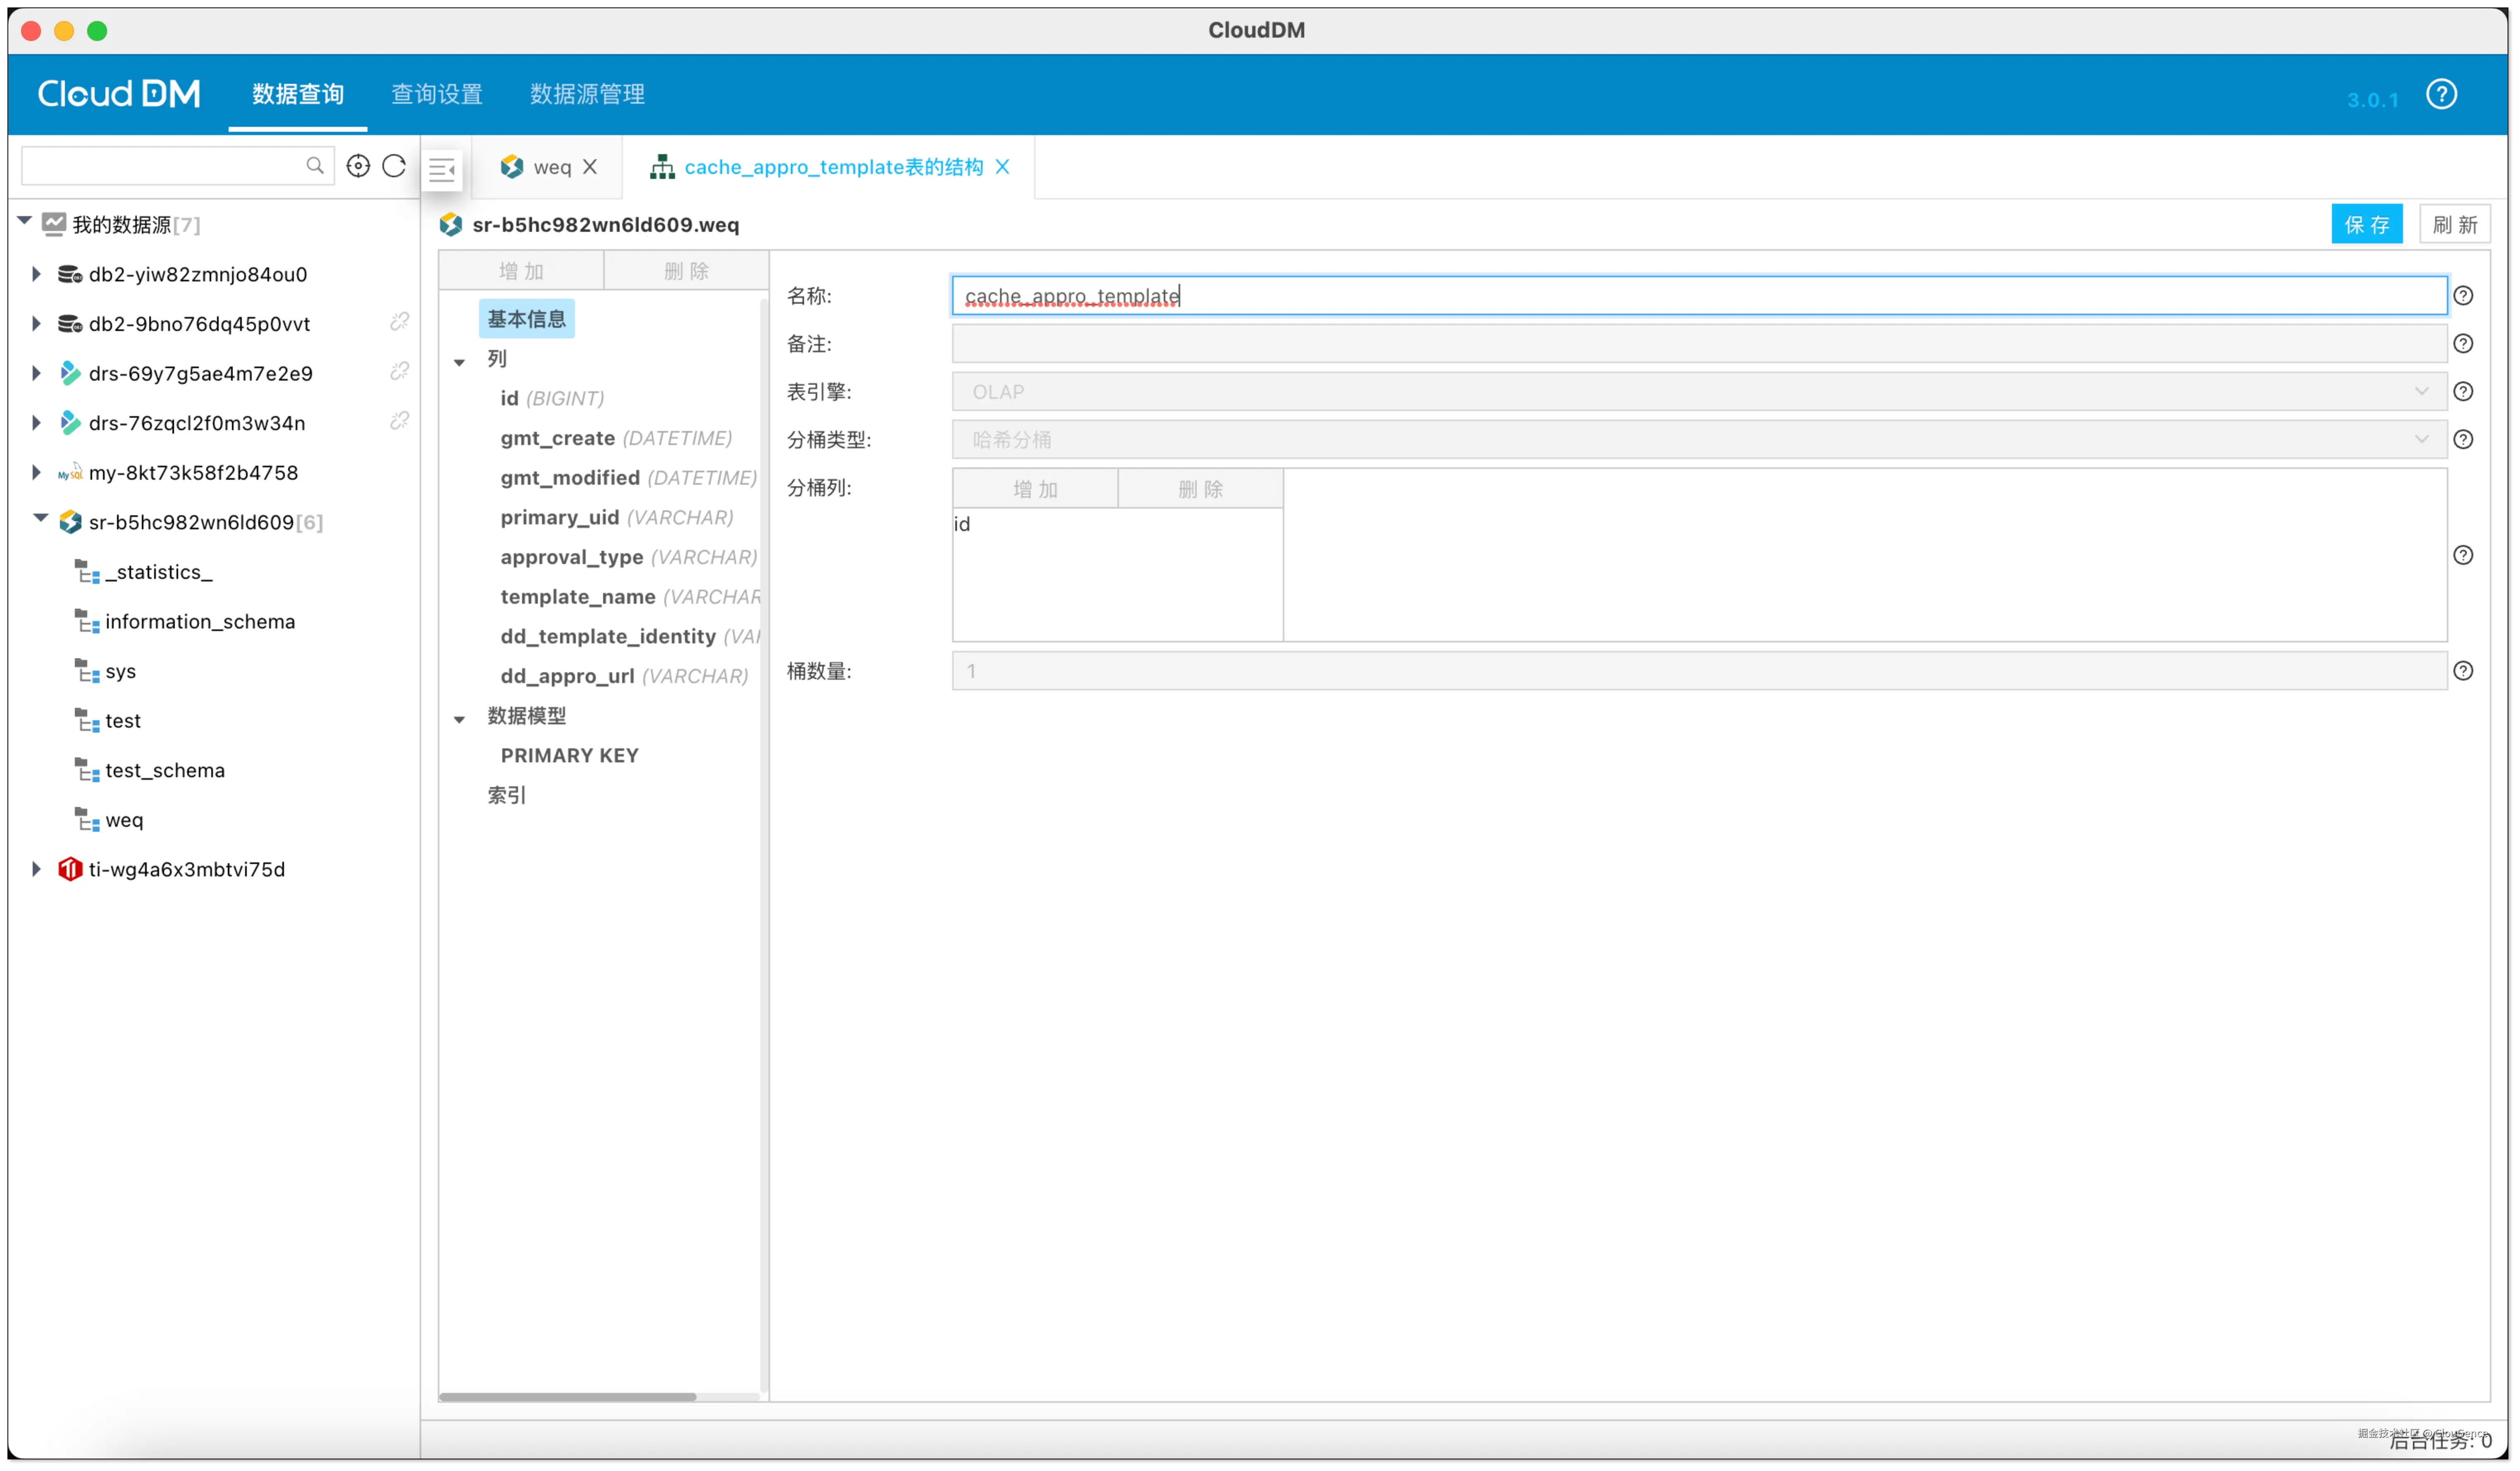Click the locate target icon beside search
The image size is (2520, 1471).
tap(358, 166)
